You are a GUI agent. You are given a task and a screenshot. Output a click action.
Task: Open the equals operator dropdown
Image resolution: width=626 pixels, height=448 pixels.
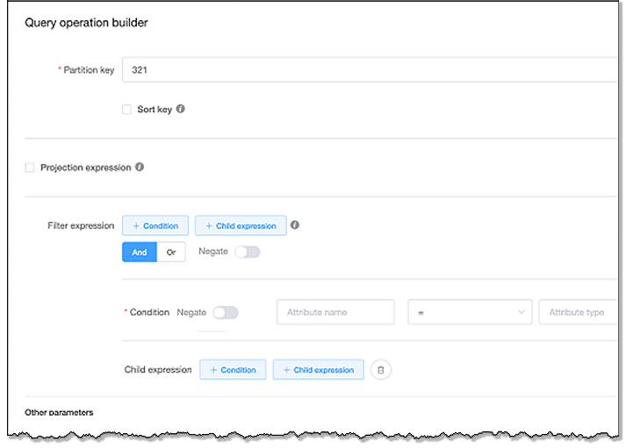(470, 312)
